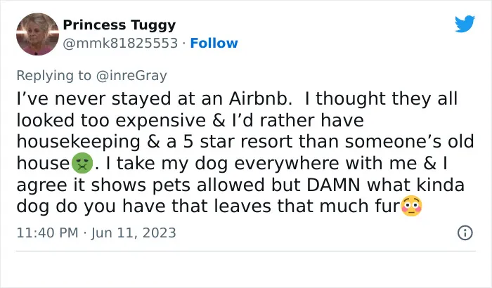Click the word 'housekeeping' in the tweet

tap(79, 141)
